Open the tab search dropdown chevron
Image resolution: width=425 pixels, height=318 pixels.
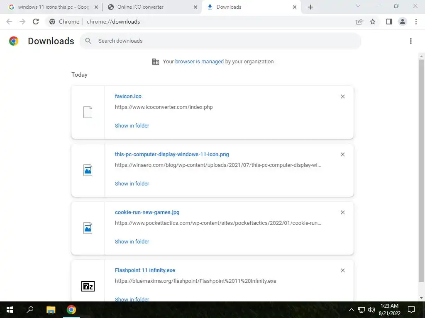(358, 6)
